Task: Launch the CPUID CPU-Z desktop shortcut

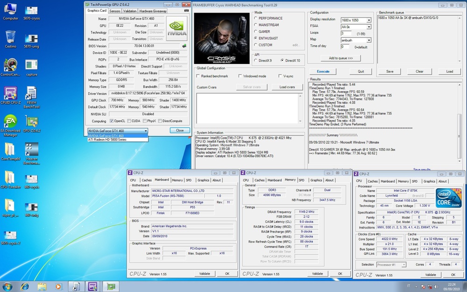Action: (10, 95)
